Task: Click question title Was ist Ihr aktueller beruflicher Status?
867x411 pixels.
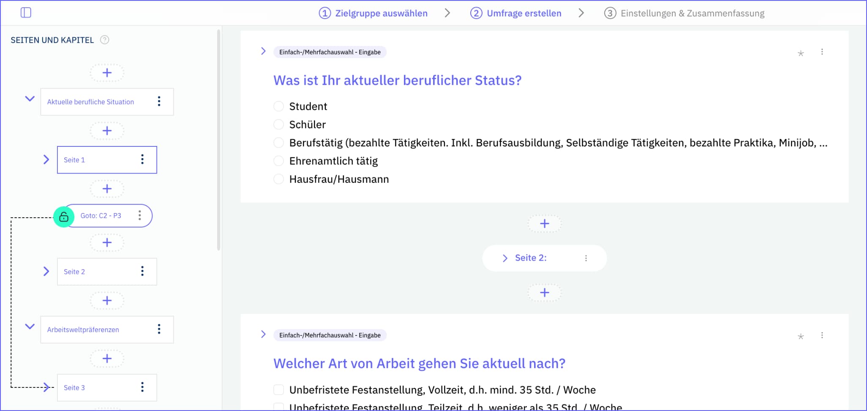Action: coord(397,80)
